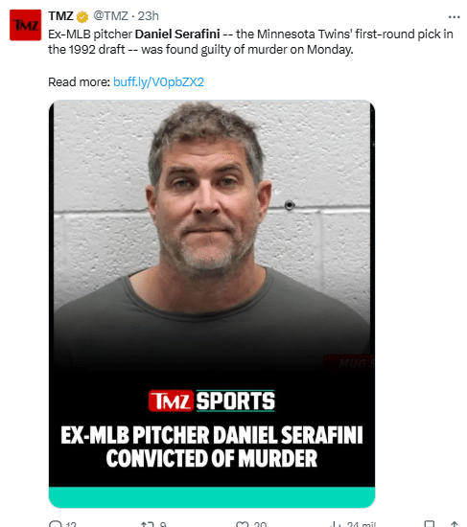467x527 pixels.
Task: Click the gold verified badge beside TMZ
Action: point(82,16)
